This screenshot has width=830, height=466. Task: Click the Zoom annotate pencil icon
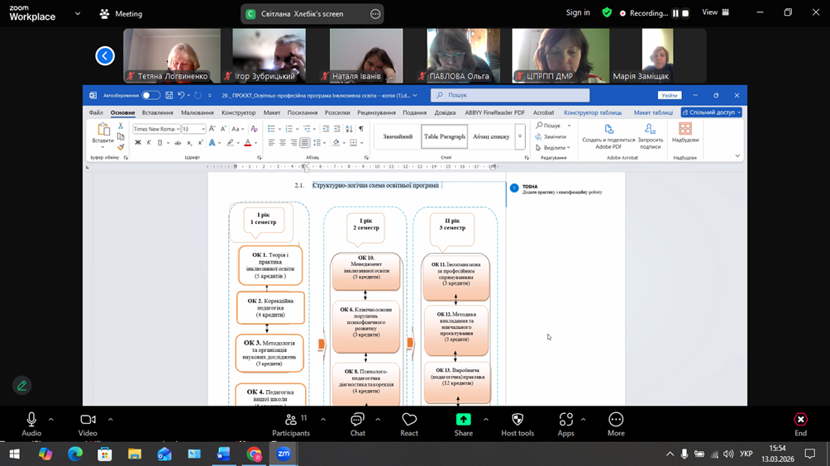tap(22, 385)
